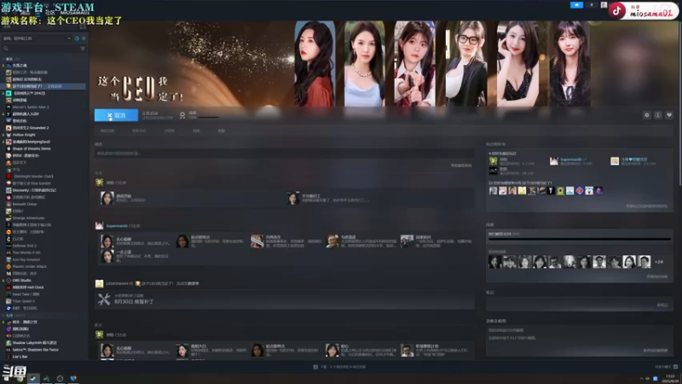The width and height of the screenshot is (682, 384).
Task: Click taskbar icon between Steam and OBS
Action: click(x=47, y=378)
